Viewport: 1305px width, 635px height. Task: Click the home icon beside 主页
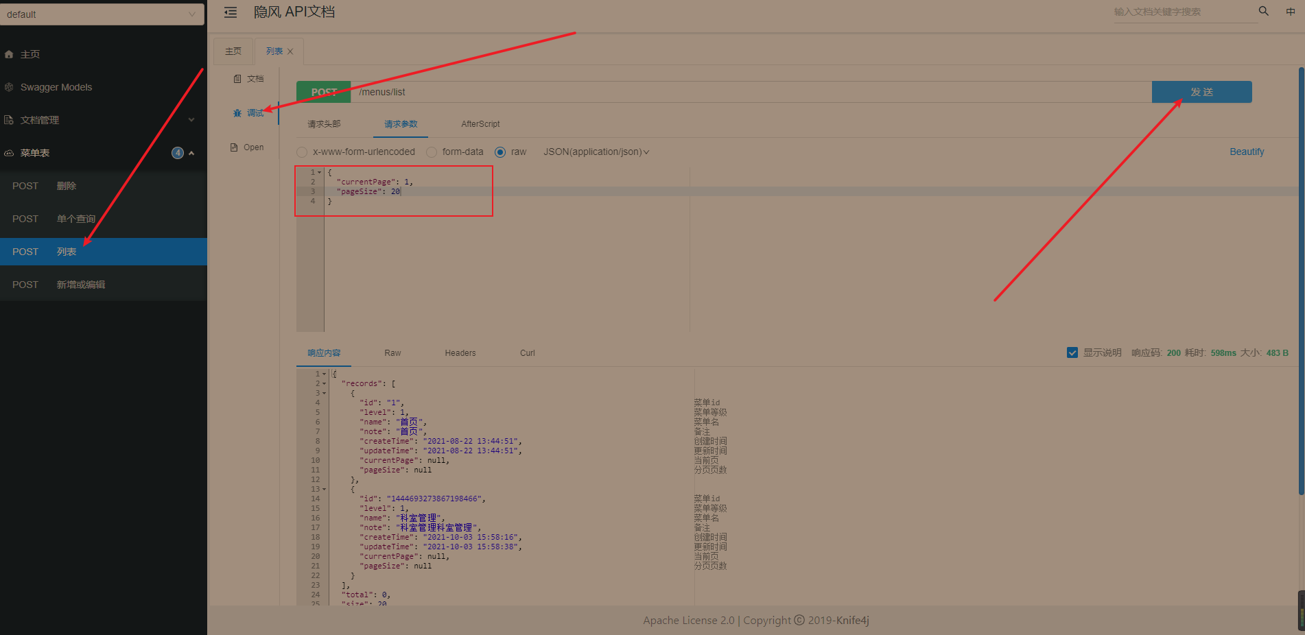tap(9, 54)
